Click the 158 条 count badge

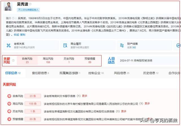(33, 104)
